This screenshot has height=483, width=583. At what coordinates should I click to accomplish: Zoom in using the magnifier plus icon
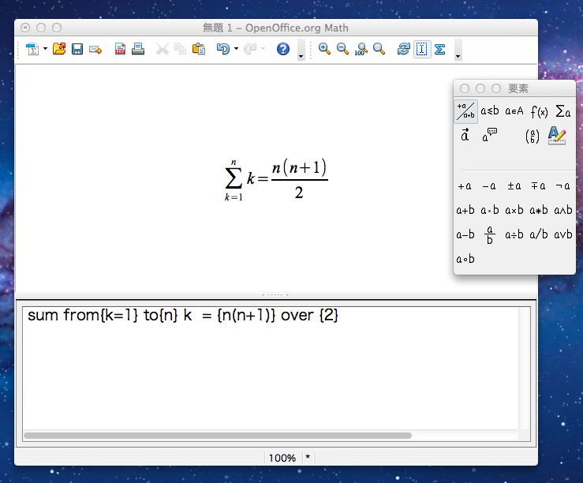tap(324, 49)
